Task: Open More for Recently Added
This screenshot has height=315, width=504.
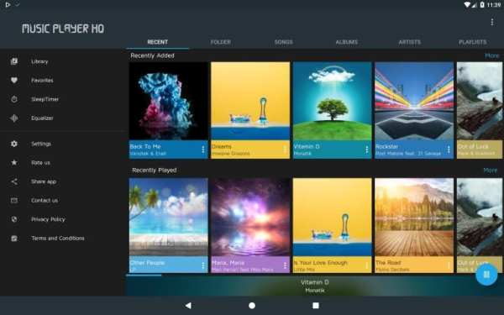Action: point(491,55)
